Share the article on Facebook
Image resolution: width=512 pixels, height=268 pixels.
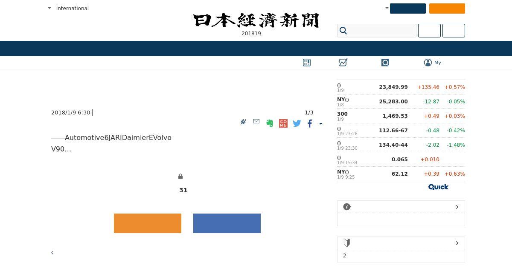[x=310, y=123]
